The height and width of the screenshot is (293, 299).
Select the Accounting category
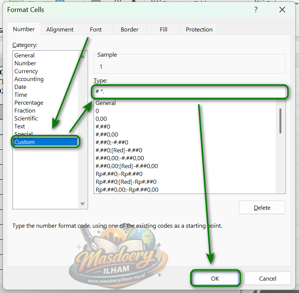pyautogui.click(x=29, y=79)
